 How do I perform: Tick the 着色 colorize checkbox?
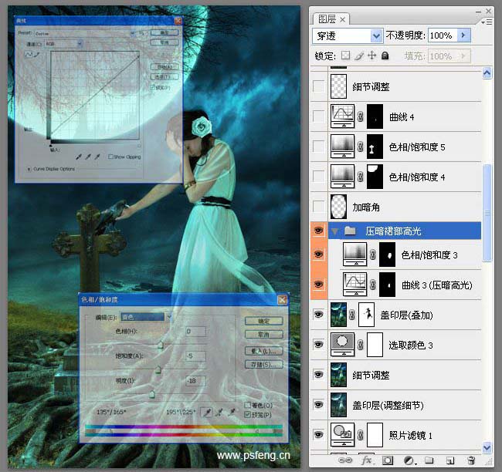[x=247, y=405]
